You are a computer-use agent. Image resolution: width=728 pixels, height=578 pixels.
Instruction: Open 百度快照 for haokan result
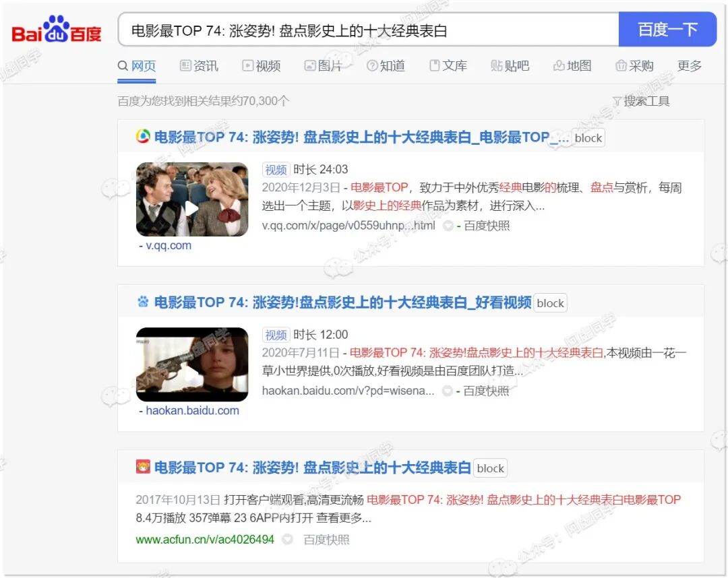486,391
